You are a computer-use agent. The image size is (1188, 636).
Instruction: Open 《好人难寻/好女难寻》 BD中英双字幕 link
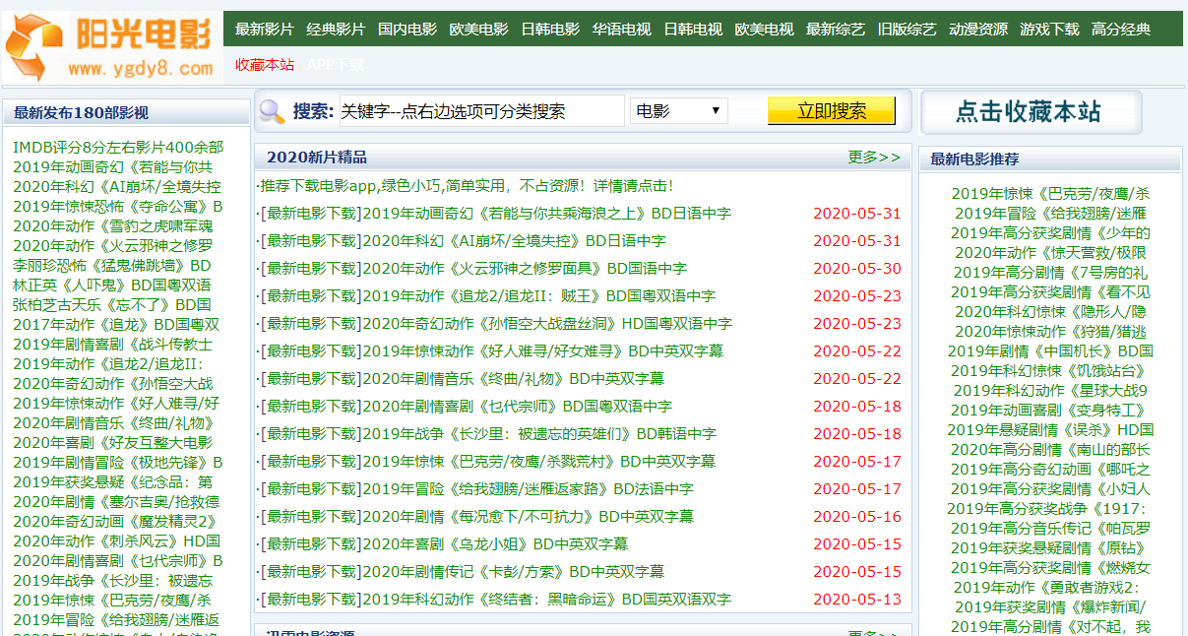click(x=542, y=350)
